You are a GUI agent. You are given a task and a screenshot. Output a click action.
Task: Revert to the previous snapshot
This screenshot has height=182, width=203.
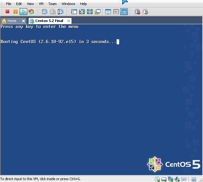point(53,12)
